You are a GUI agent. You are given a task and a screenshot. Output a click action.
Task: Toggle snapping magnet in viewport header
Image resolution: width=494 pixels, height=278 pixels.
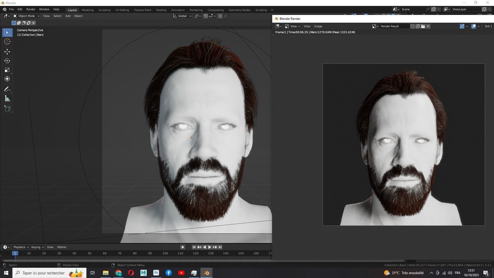pyautogui.click(x=206, y=16)
